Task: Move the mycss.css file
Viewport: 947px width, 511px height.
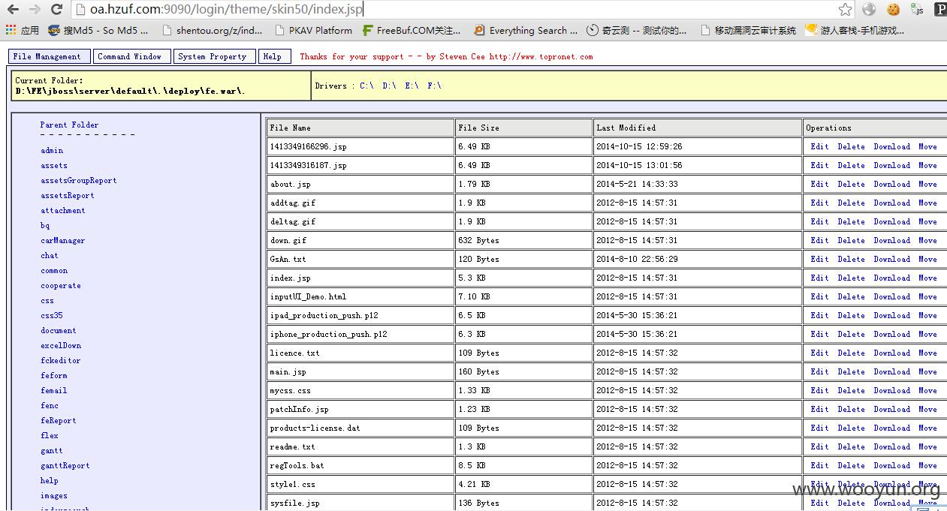Action: [927, 391]
